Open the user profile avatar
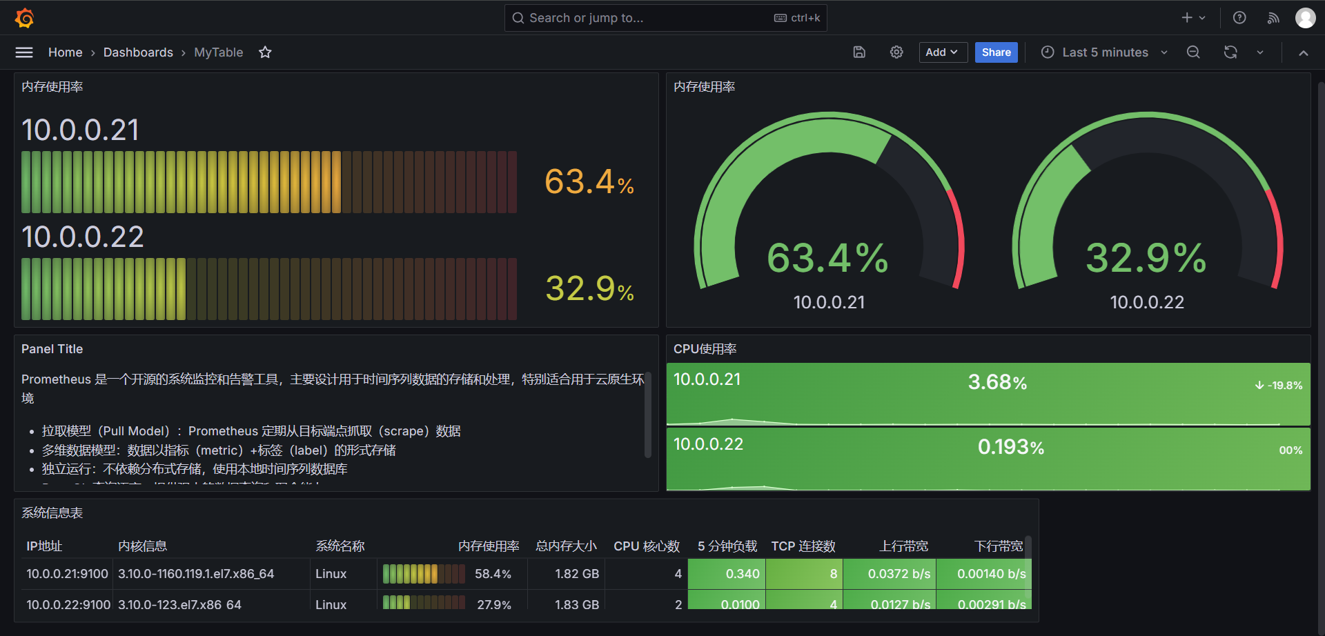The width and height of the screenshot is (1325, 636). click(1305, 18)
